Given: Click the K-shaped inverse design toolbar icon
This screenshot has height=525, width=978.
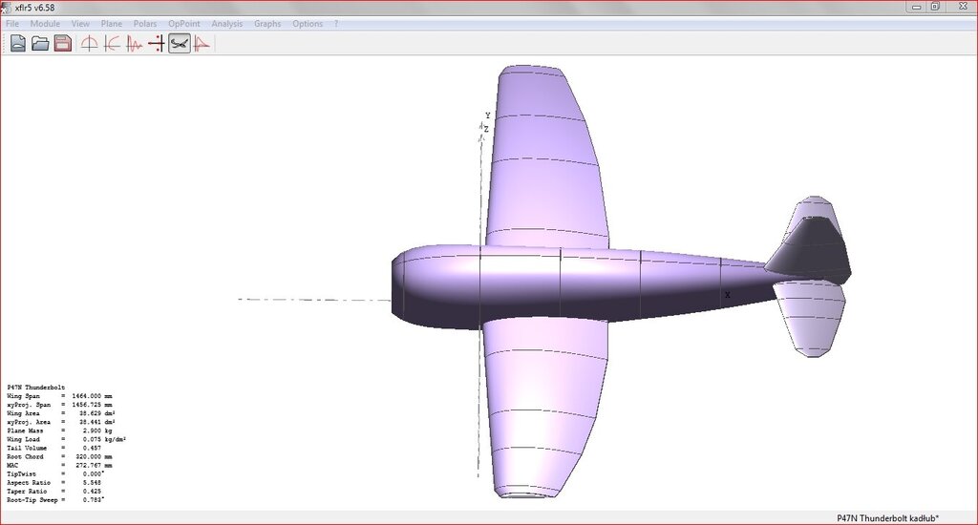Looking at the screenshot, I should click(x=112, y=43).
